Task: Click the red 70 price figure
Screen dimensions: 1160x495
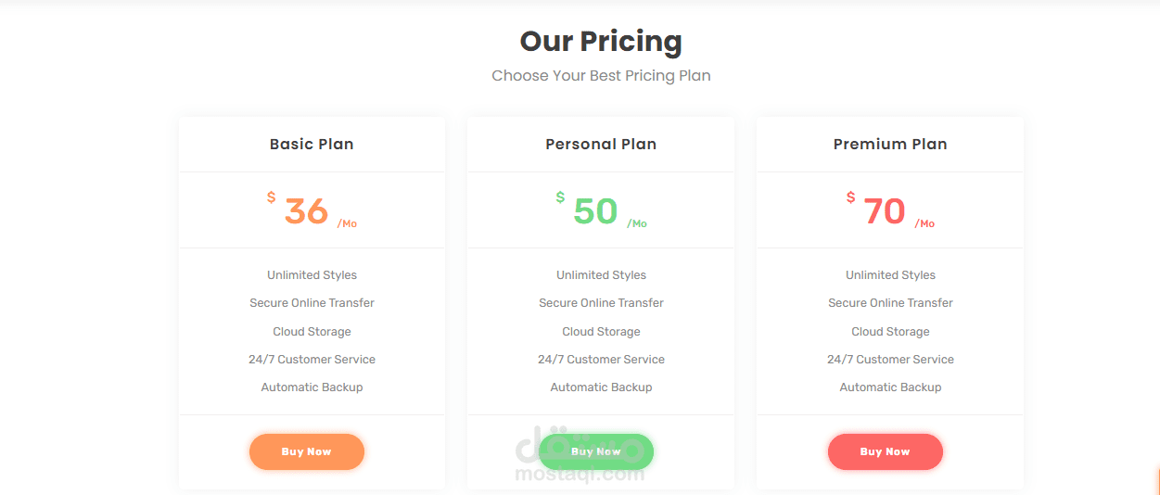Action: click(885, 211)
